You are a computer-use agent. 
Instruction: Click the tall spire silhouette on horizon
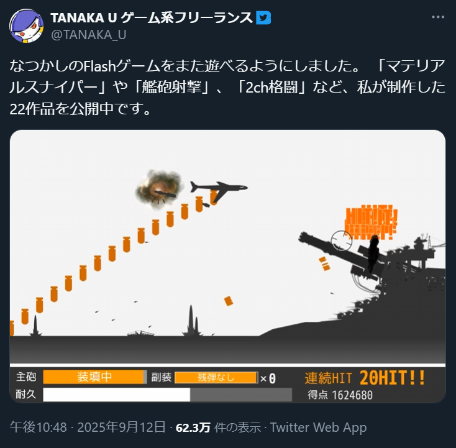coord(191,321)
